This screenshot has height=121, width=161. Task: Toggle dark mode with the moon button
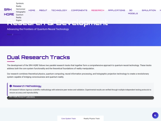point(155,115)
